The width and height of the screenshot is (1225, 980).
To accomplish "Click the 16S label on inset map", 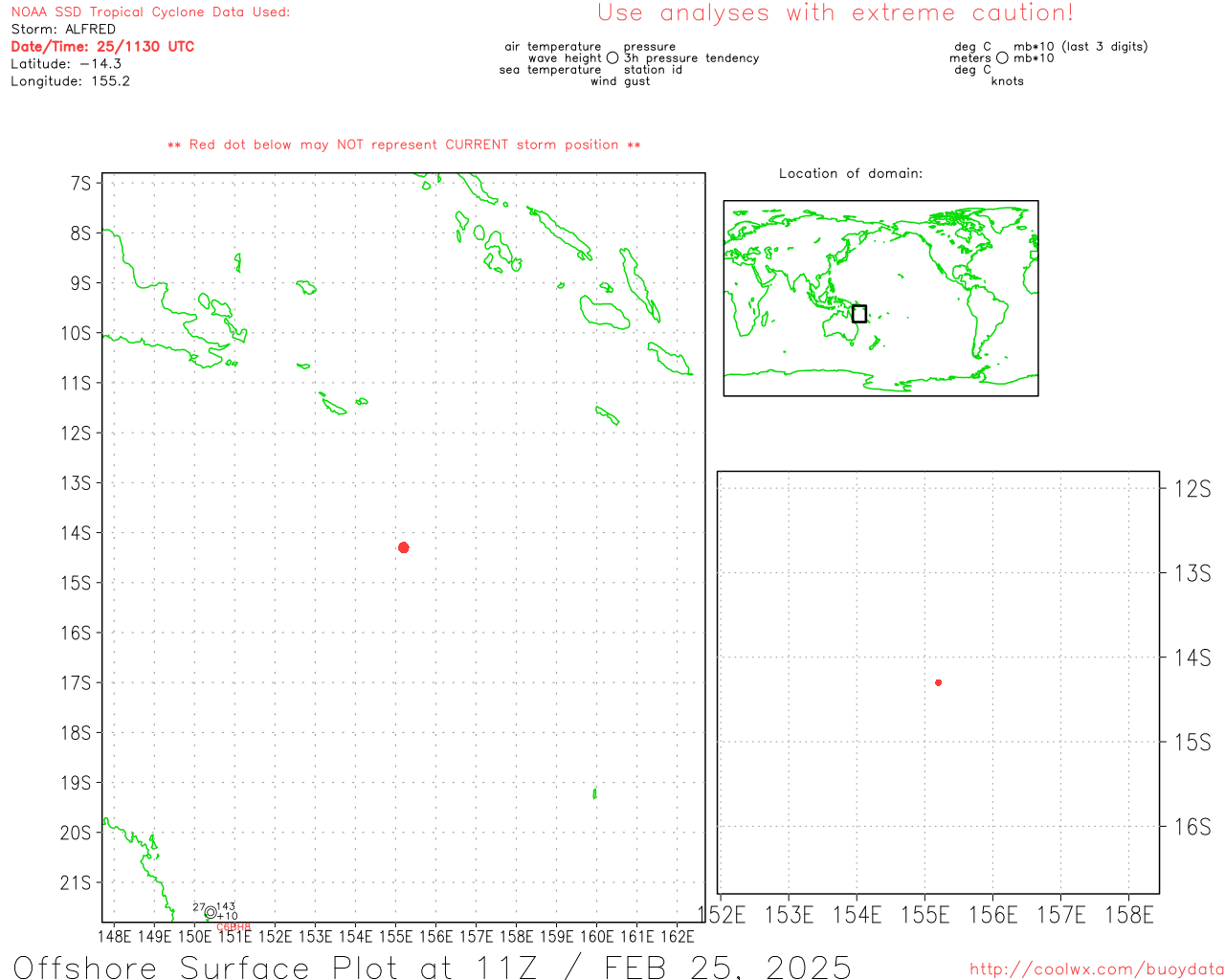I will [x=1192, y=827].
